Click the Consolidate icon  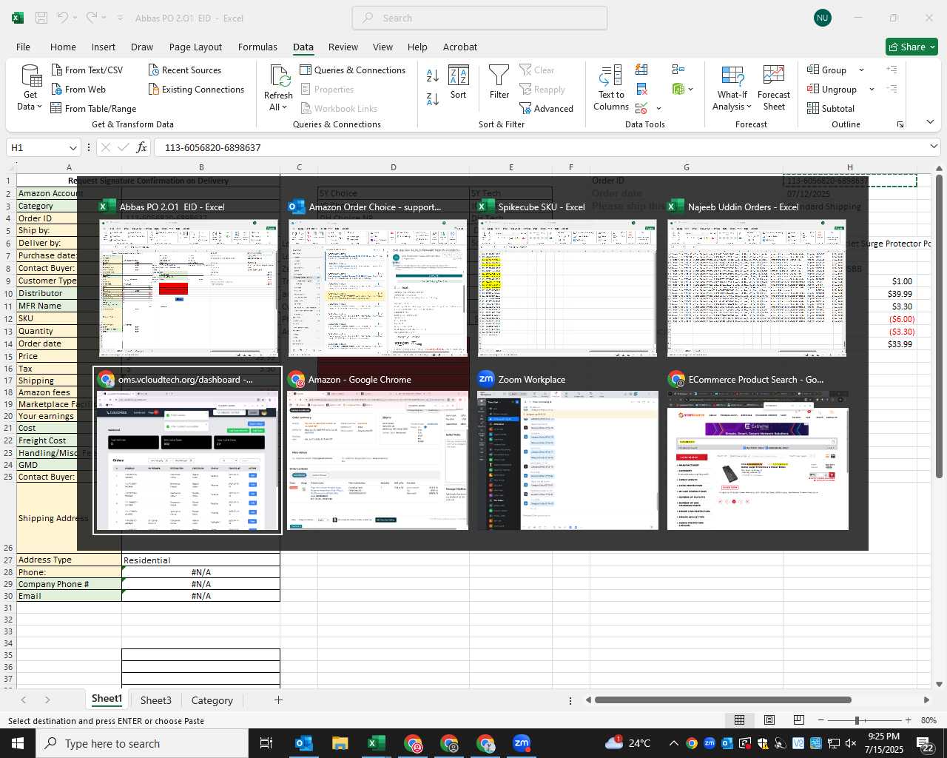(678, 70)
